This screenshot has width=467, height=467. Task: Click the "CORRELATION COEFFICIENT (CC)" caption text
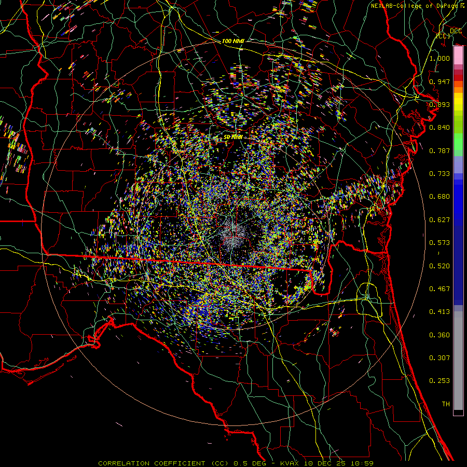pyautogui.click(x=163, y=463)
